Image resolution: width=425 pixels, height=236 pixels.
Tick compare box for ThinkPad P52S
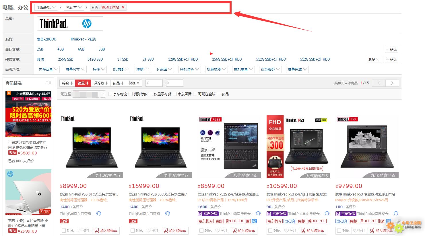point(201,231)
